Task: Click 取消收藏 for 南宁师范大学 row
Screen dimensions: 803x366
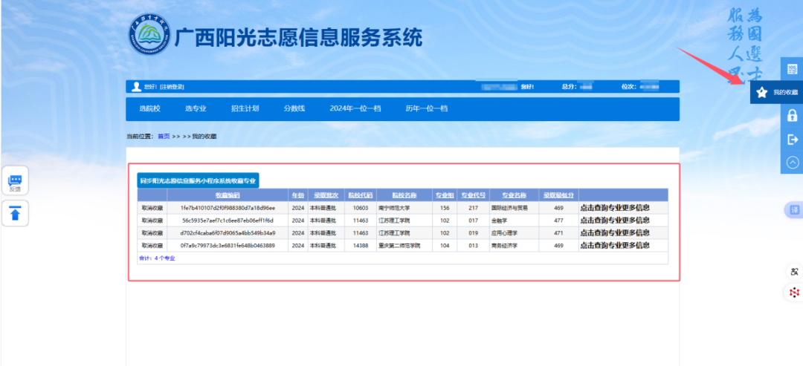Action: 152,209
